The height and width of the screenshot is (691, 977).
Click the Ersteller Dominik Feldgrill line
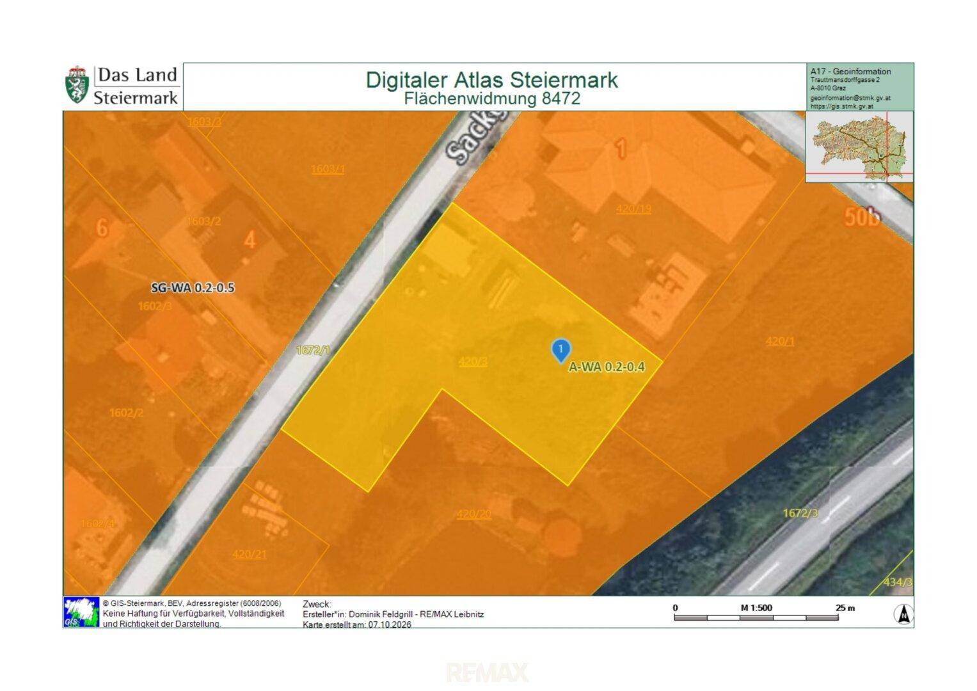[x=393, y=614]
